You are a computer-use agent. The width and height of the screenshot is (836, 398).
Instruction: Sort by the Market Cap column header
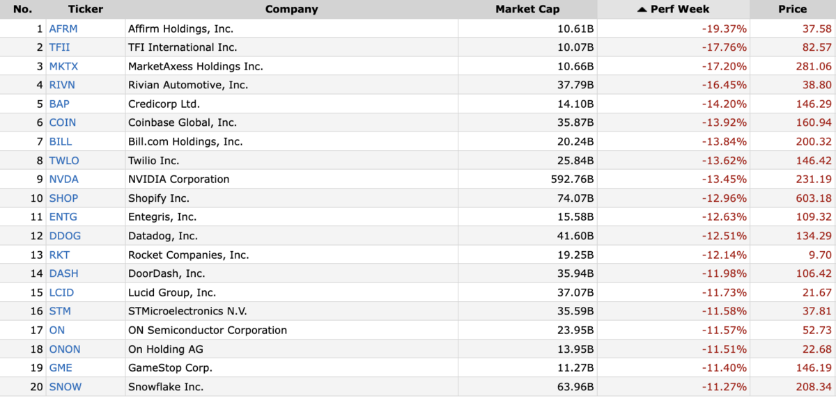pos(527,9)
